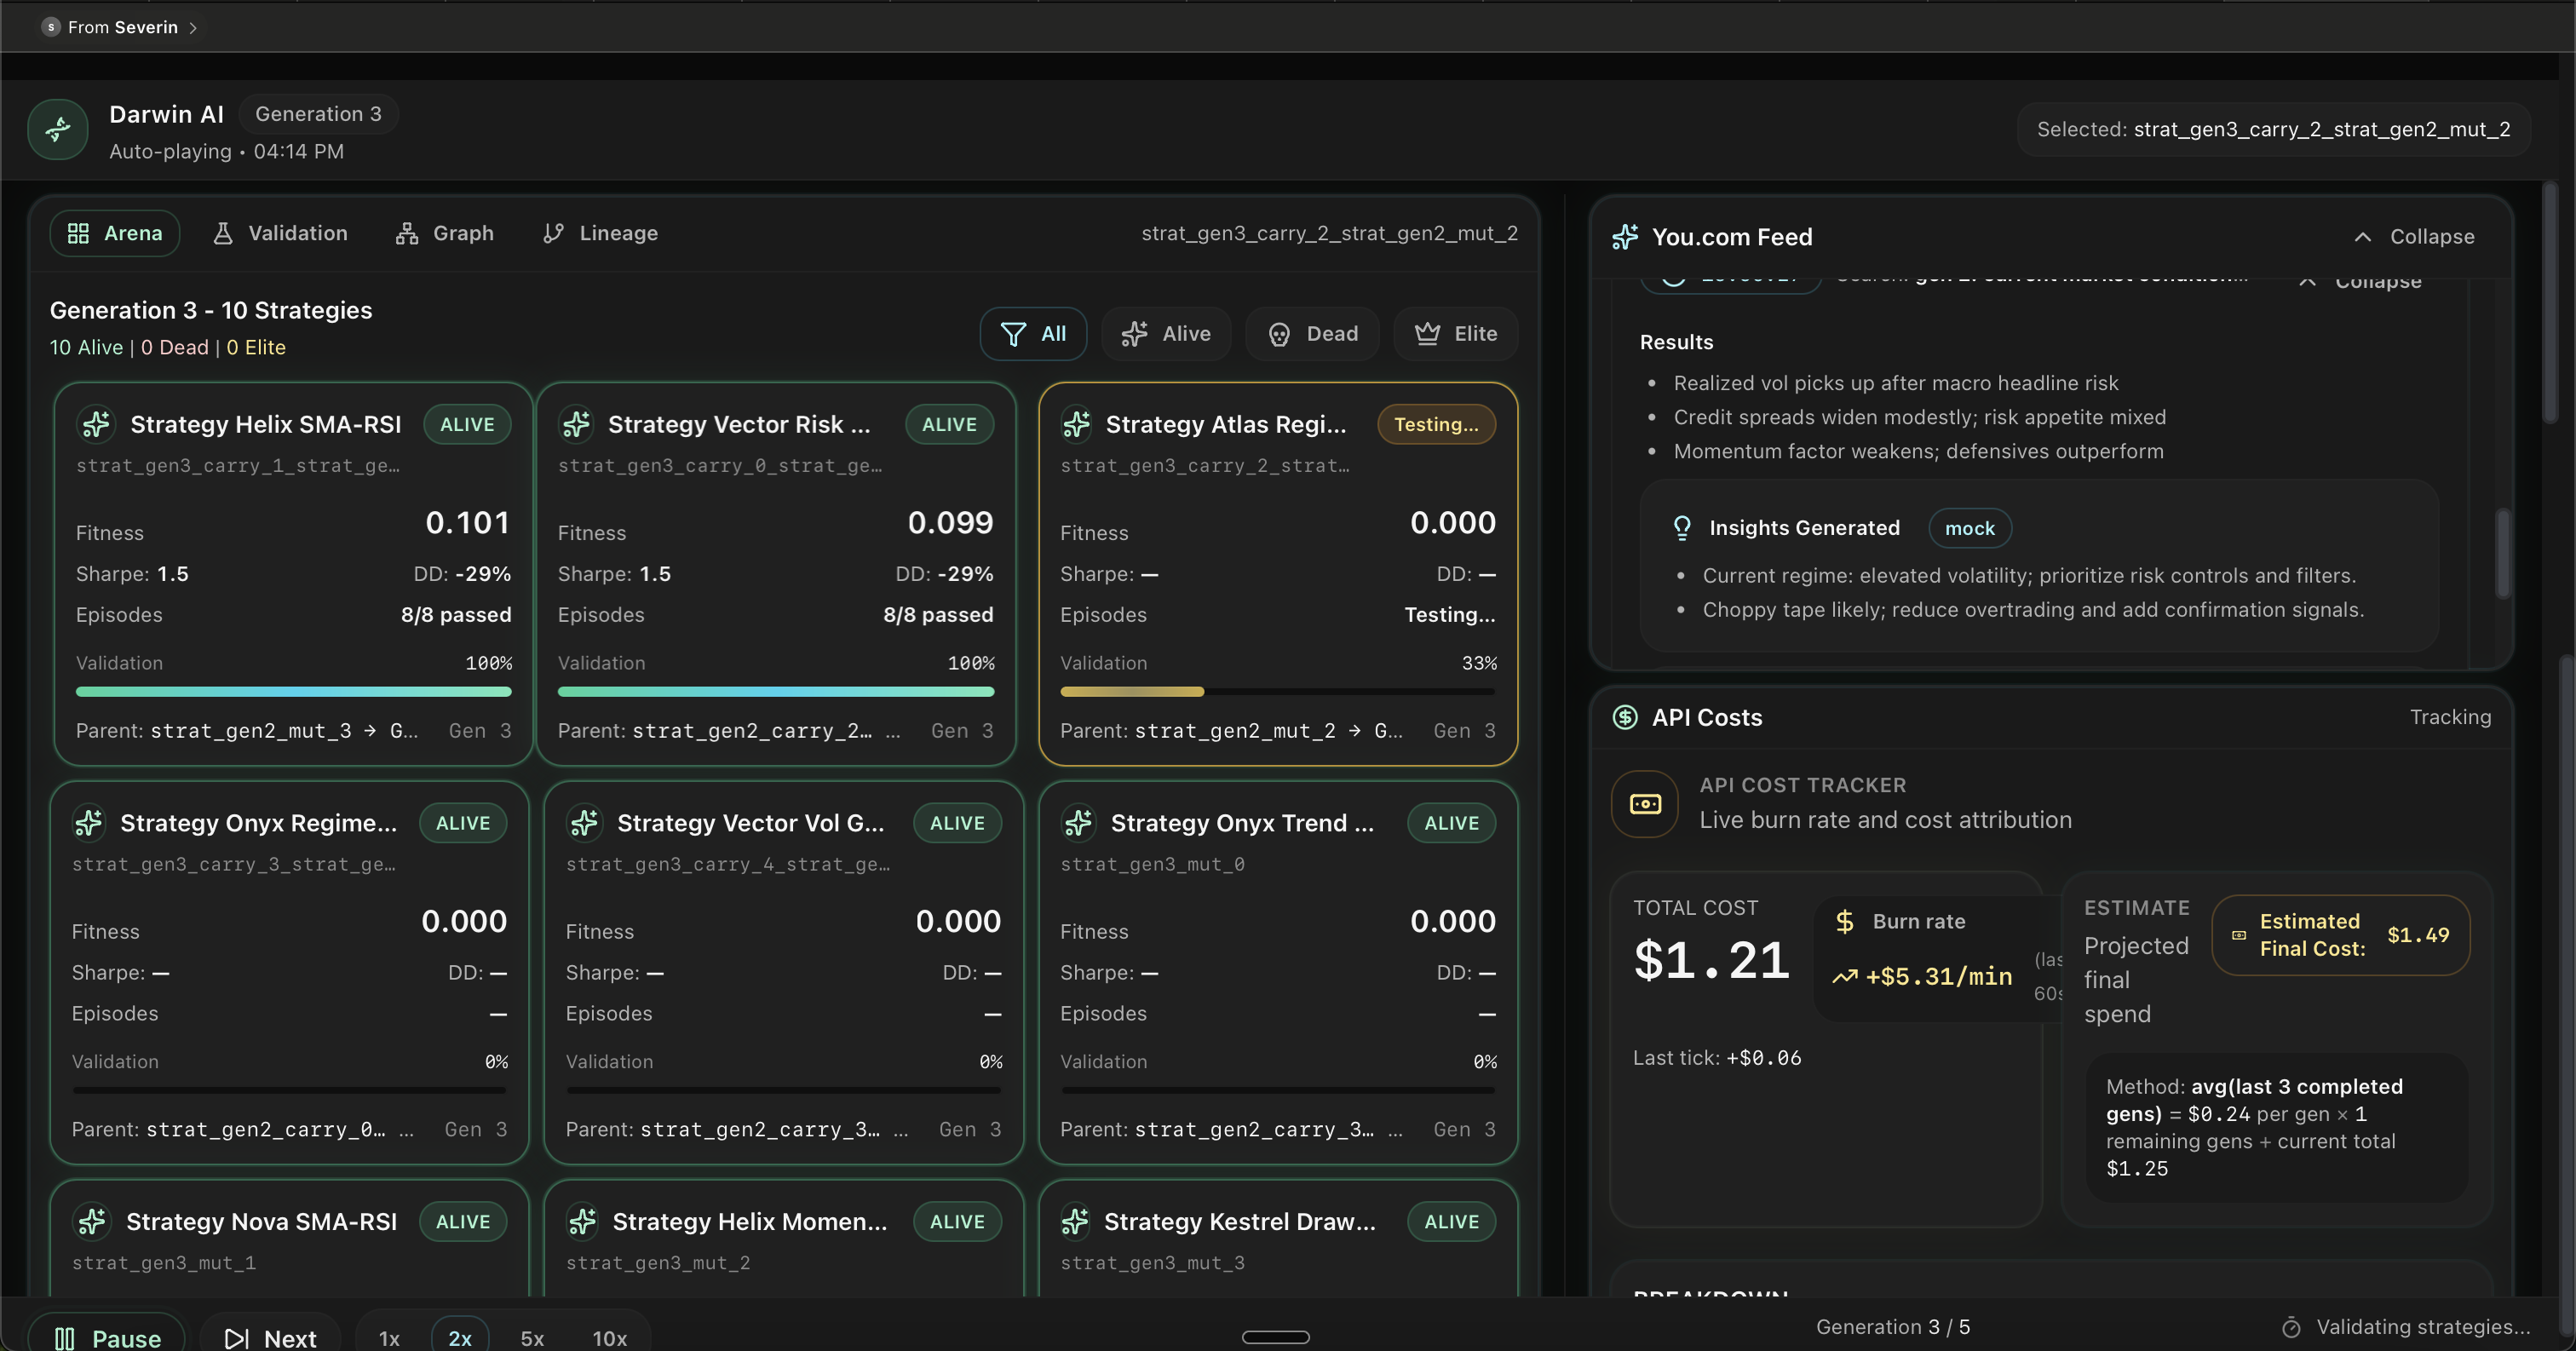Switch to the Validation tab
Viewport: 2576px width, 1351px height.
click(281, 233)
